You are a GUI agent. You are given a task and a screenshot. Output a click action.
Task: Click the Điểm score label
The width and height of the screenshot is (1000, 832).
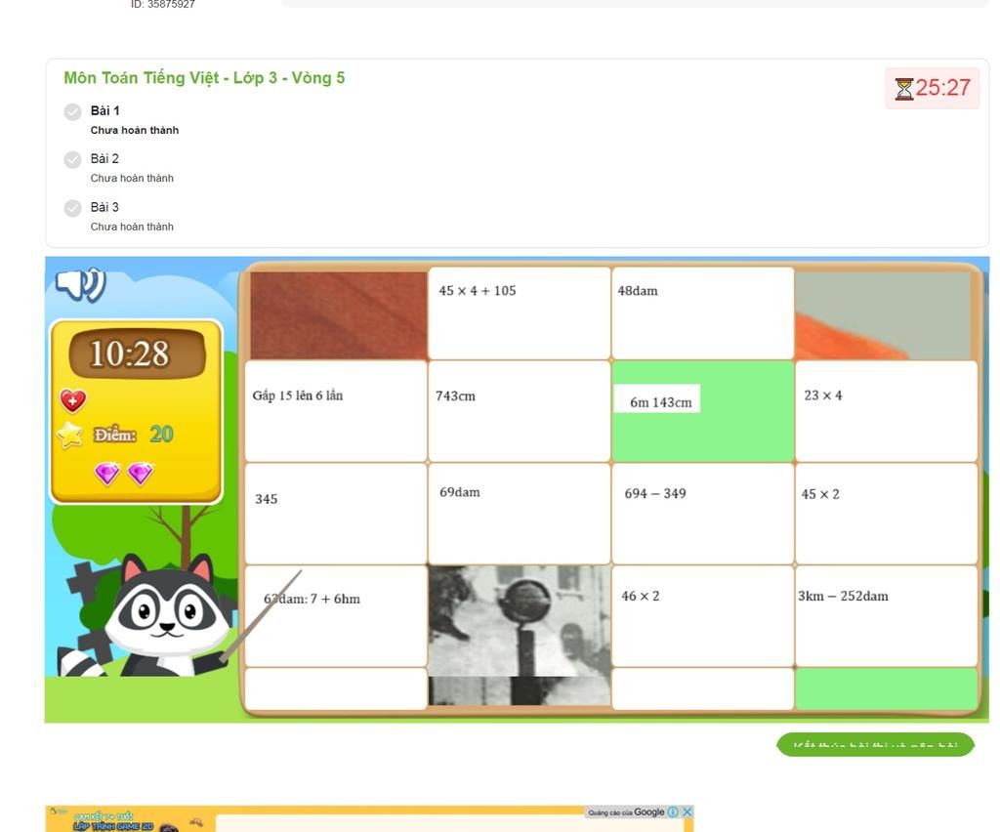point(115,435)
